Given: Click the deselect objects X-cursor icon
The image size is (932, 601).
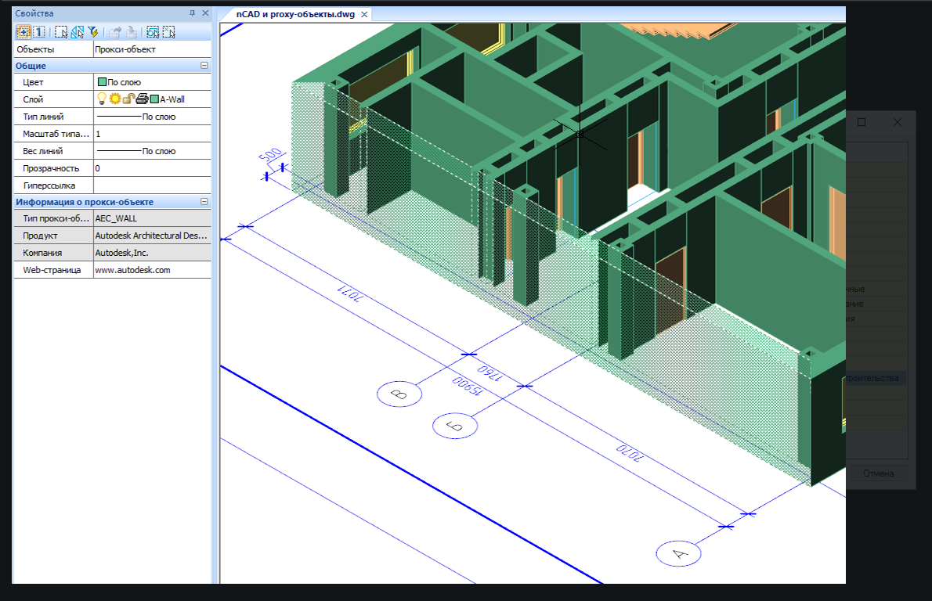Looking at the screenshot, I should [x=169, y=32].
